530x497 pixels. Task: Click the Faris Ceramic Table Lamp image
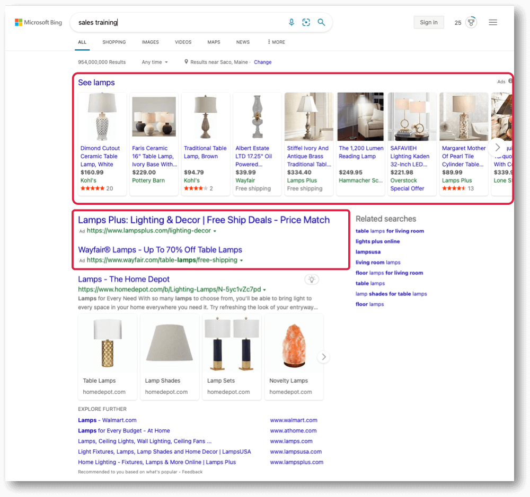coord(154,116)
